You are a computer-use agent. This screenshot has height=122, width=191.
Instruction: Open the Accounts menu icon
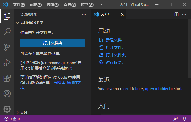pyautogui.click(x=7, y=94)
